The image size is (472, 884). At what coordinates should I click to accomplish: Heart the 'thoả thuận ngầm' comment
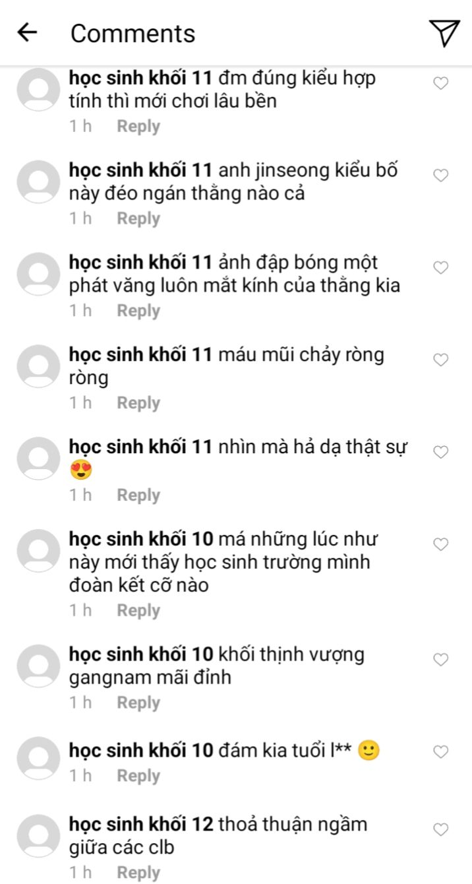(x=440, y=830)
